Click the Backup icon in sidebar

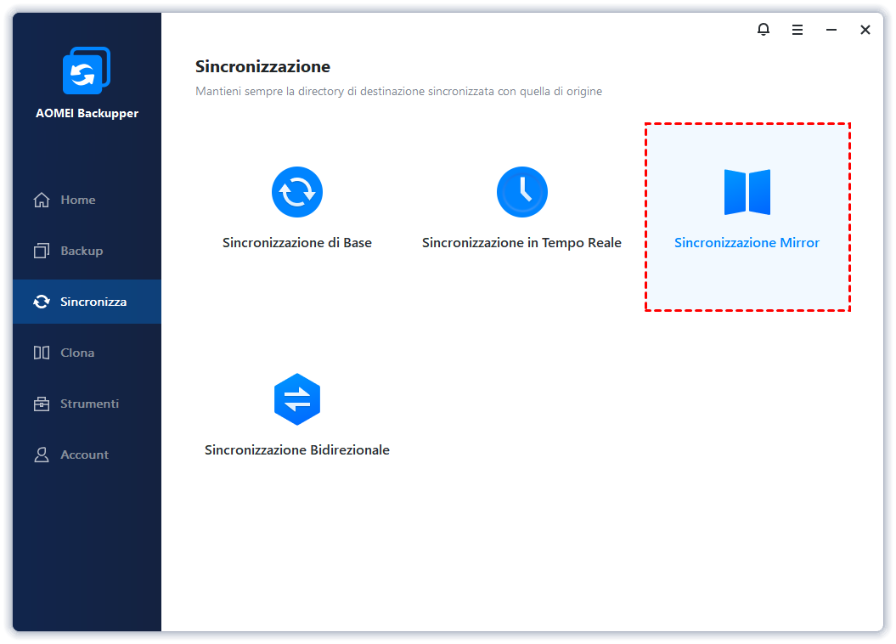click(x=42, y=251)
